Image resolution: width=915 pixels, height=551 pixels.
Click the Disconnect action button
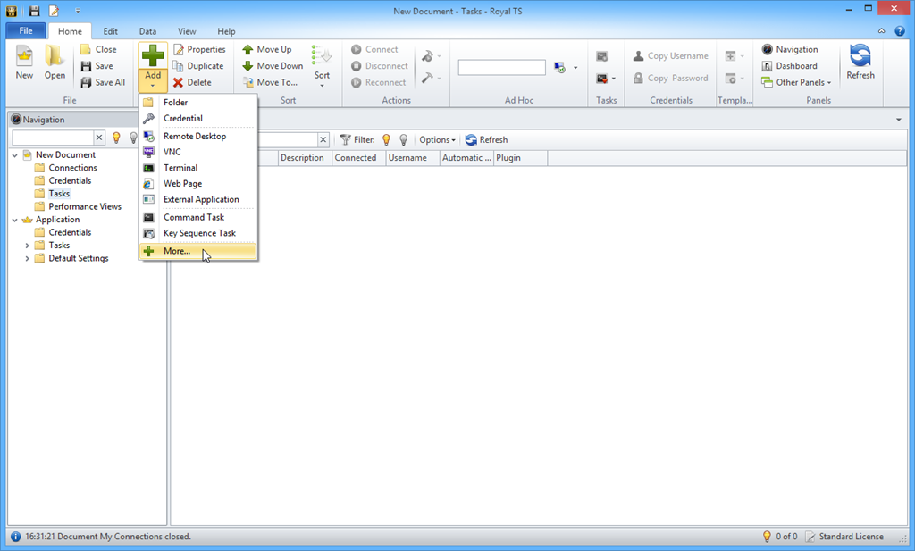coord(379,66)
